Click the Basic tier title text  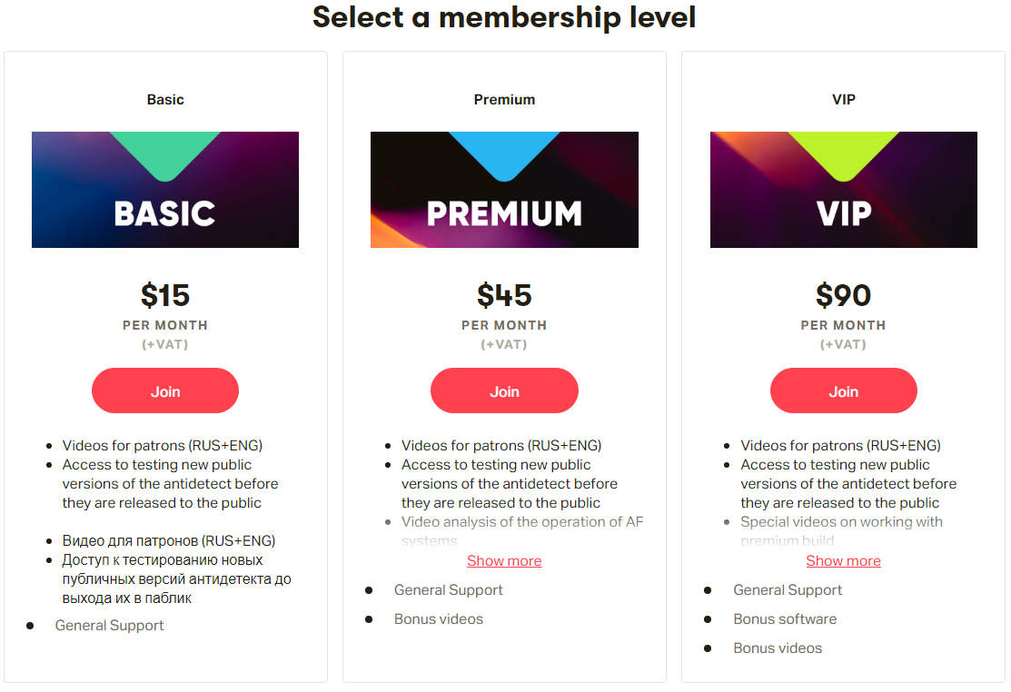(x=165, y=100)
